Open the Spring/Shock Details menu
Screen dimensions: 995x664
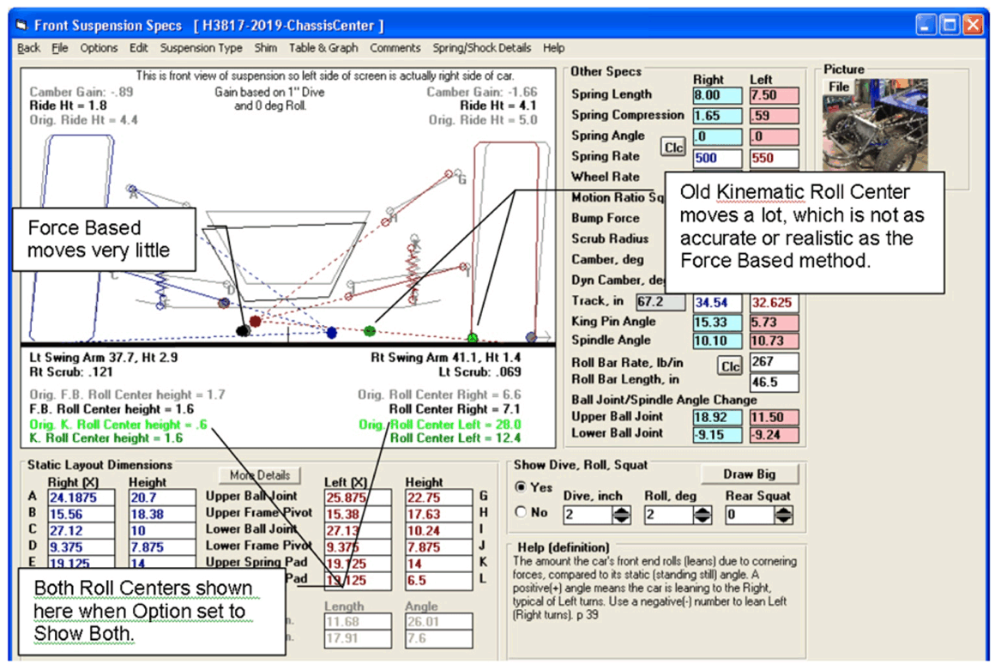(482, 48)
